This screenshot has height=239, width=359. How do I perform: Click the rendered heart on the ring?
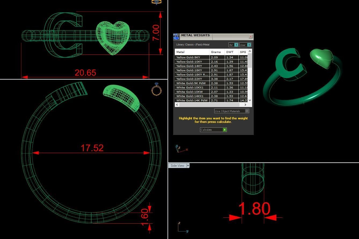point(322,58)
